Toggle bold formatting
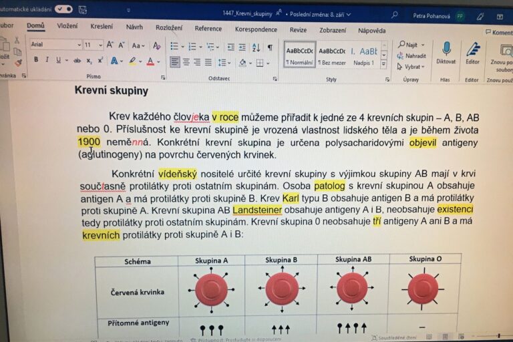513x342 pixels. [36, 61]
